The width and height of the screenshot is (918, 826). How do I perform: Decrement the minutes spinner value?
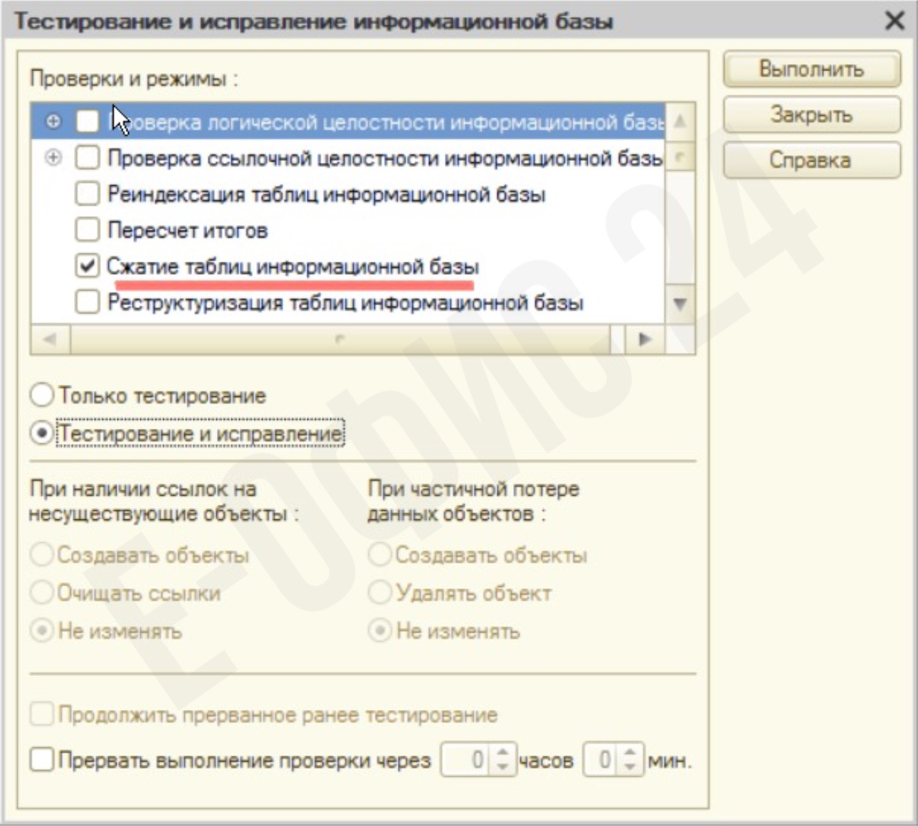(x=629, y=766)
